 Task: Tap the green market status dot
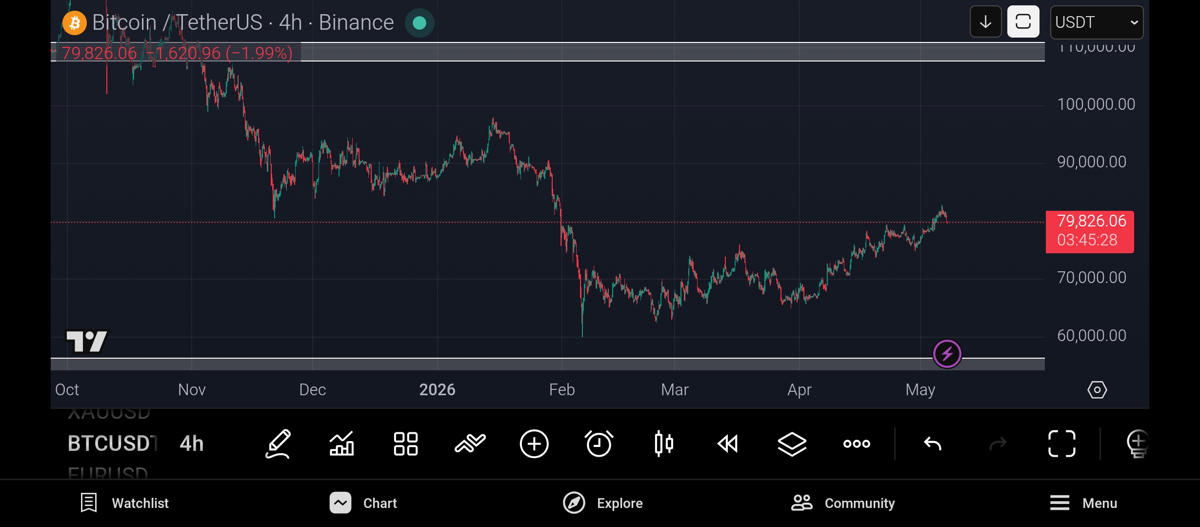[x=420, y=22]
